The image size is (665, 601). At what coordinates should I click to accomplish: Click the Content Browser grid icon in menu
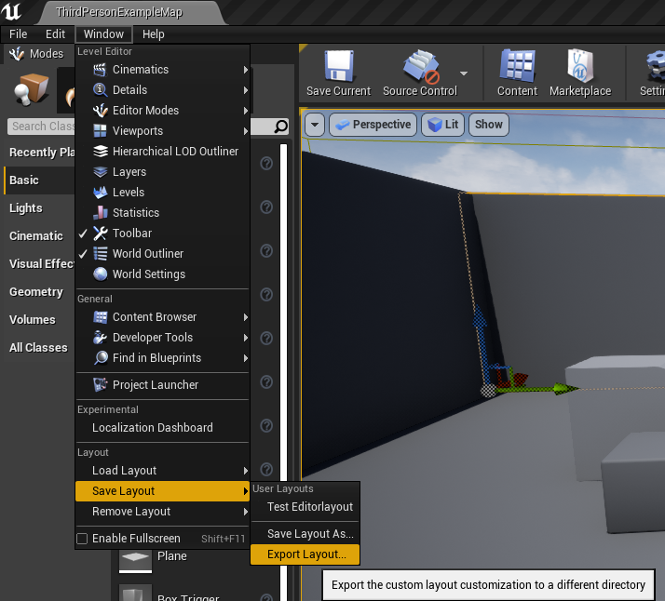[x=100, y=317]
